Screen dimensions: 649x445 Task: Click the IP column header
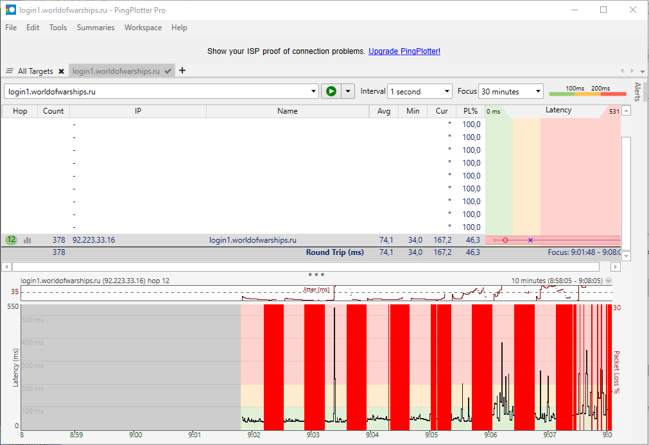point(138,111)
